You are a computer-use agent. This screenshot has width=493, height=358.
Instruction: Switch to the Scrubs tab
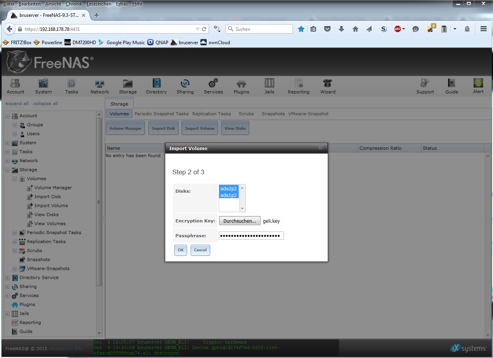[x=246, y=114]
